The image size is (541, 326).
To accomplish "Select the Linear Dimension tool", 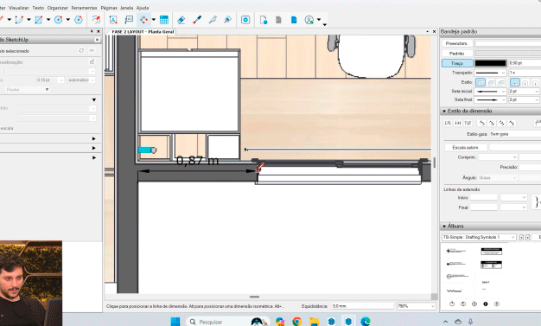I will 143,20.
